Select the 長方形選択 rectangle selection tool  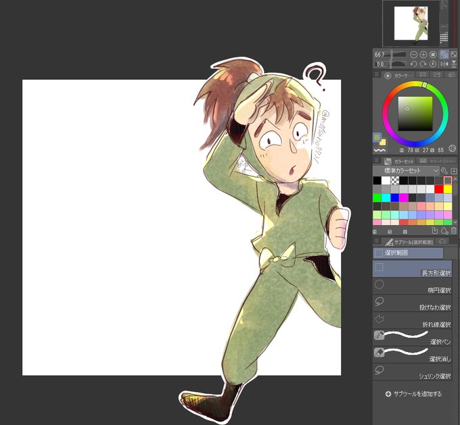pos(412,269)
